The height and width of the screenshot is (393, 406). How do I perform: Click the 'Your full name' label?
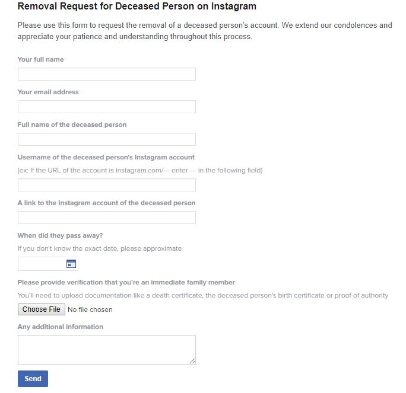pyautogui.click(x=40, y=59)
